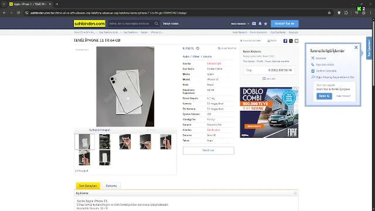Click the browser back button
The image size is (375, 211).
pos(4,13)
